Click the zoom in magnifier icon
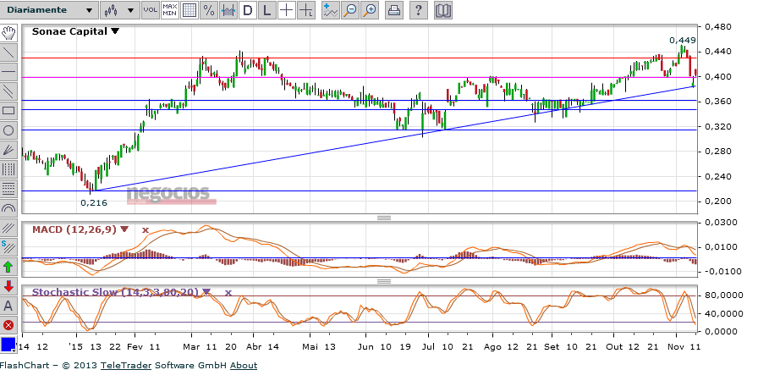769x392 pixels. [370, 10]
